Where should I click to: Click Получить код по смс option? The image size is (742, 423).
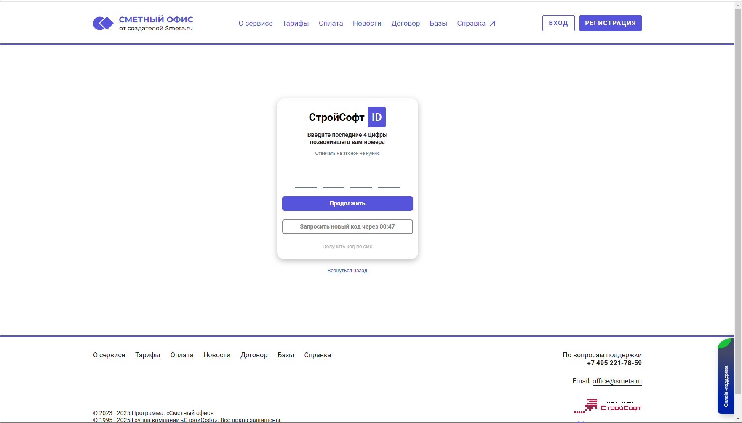pyautogui.click(x=347, y=246)
